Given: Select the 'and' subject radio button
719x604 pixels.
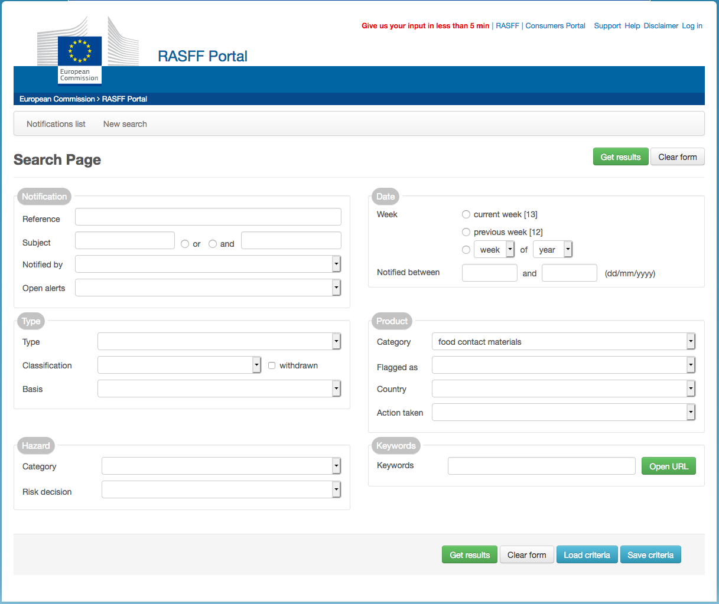Looking at the screenshot, I should [213, 244].
